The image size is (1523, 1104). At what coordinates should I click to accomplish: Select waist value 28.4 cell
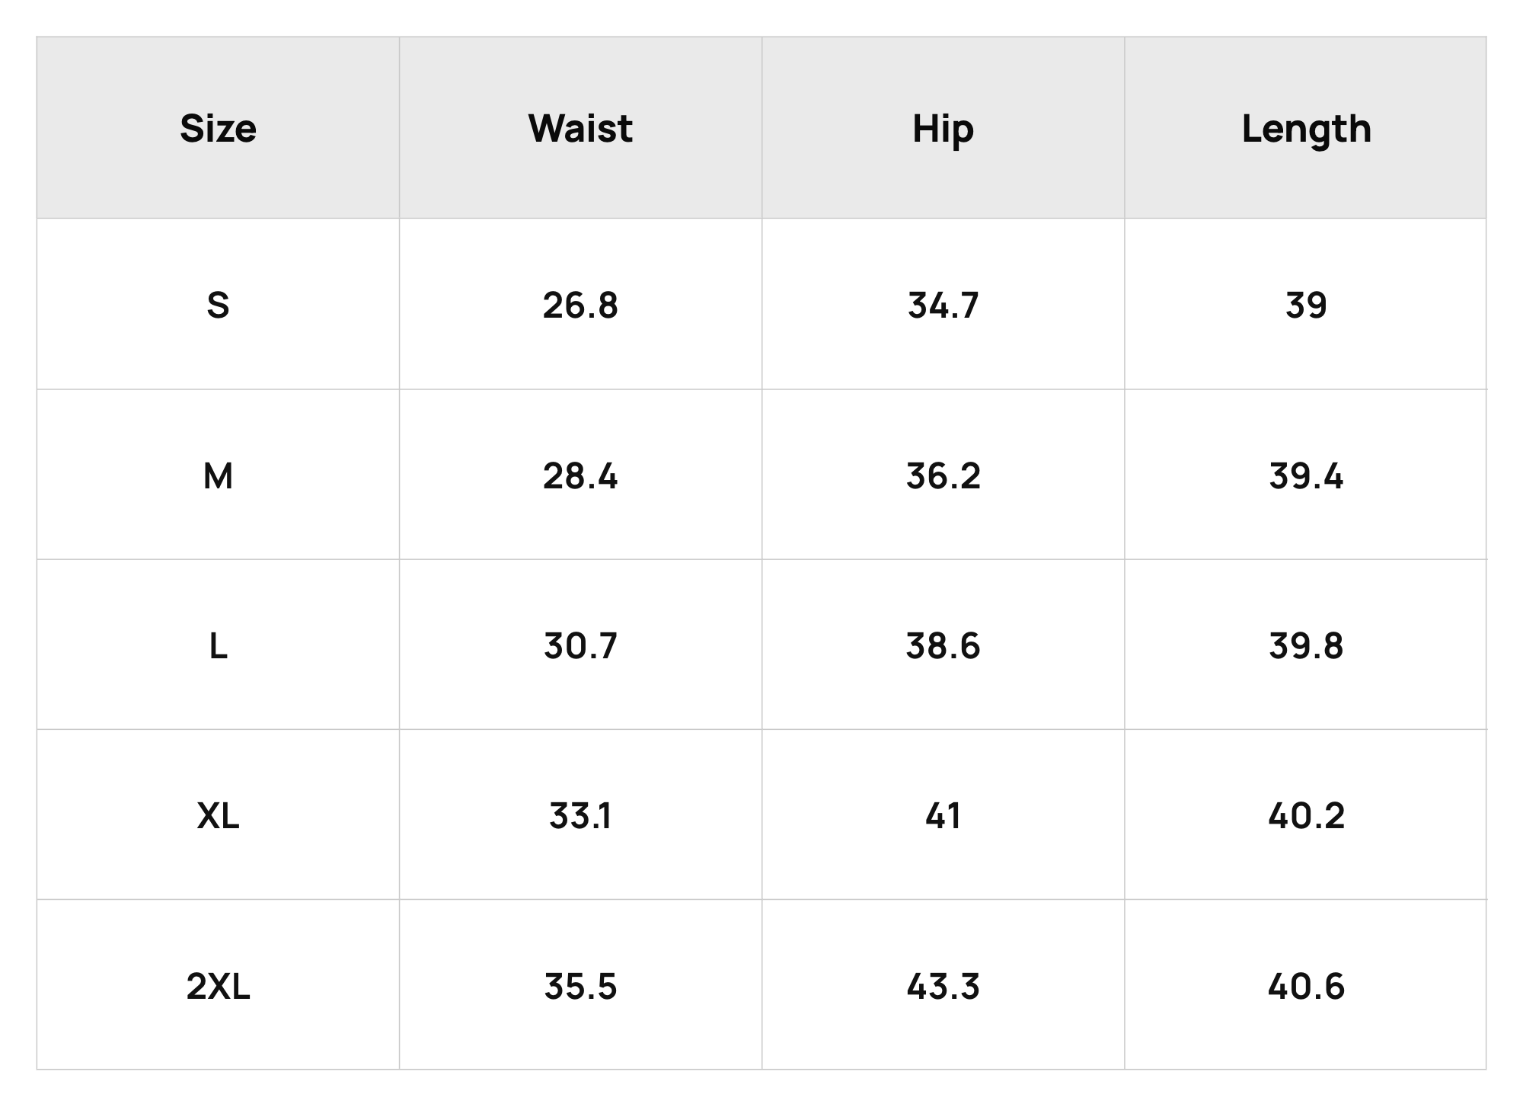[580, 475]
